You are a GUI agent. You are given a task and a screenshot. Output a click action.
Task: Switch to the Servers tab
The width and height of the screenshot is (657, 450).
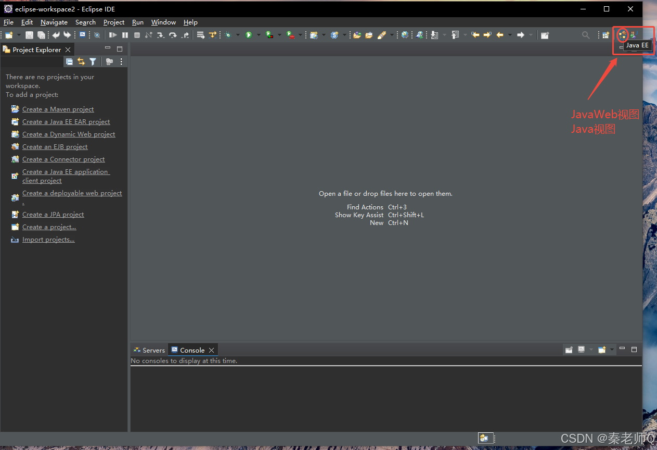click(149, 350)
